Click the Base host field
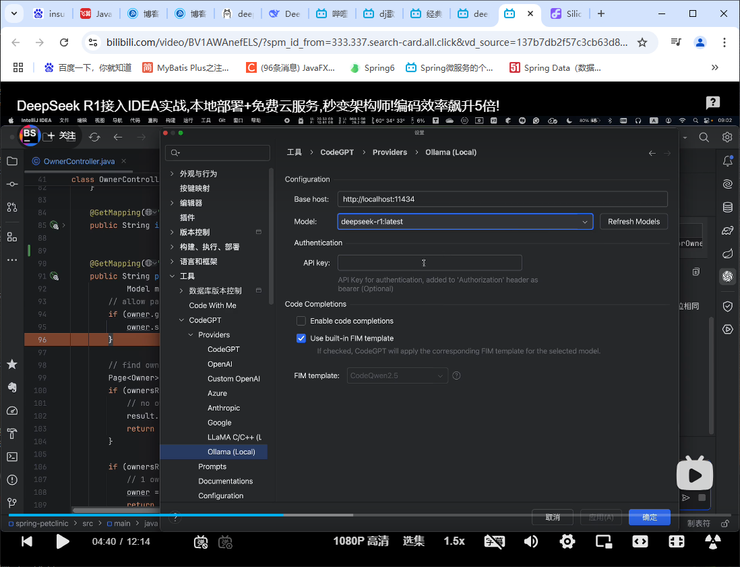740x567 pixels. [x=502, y=199]
